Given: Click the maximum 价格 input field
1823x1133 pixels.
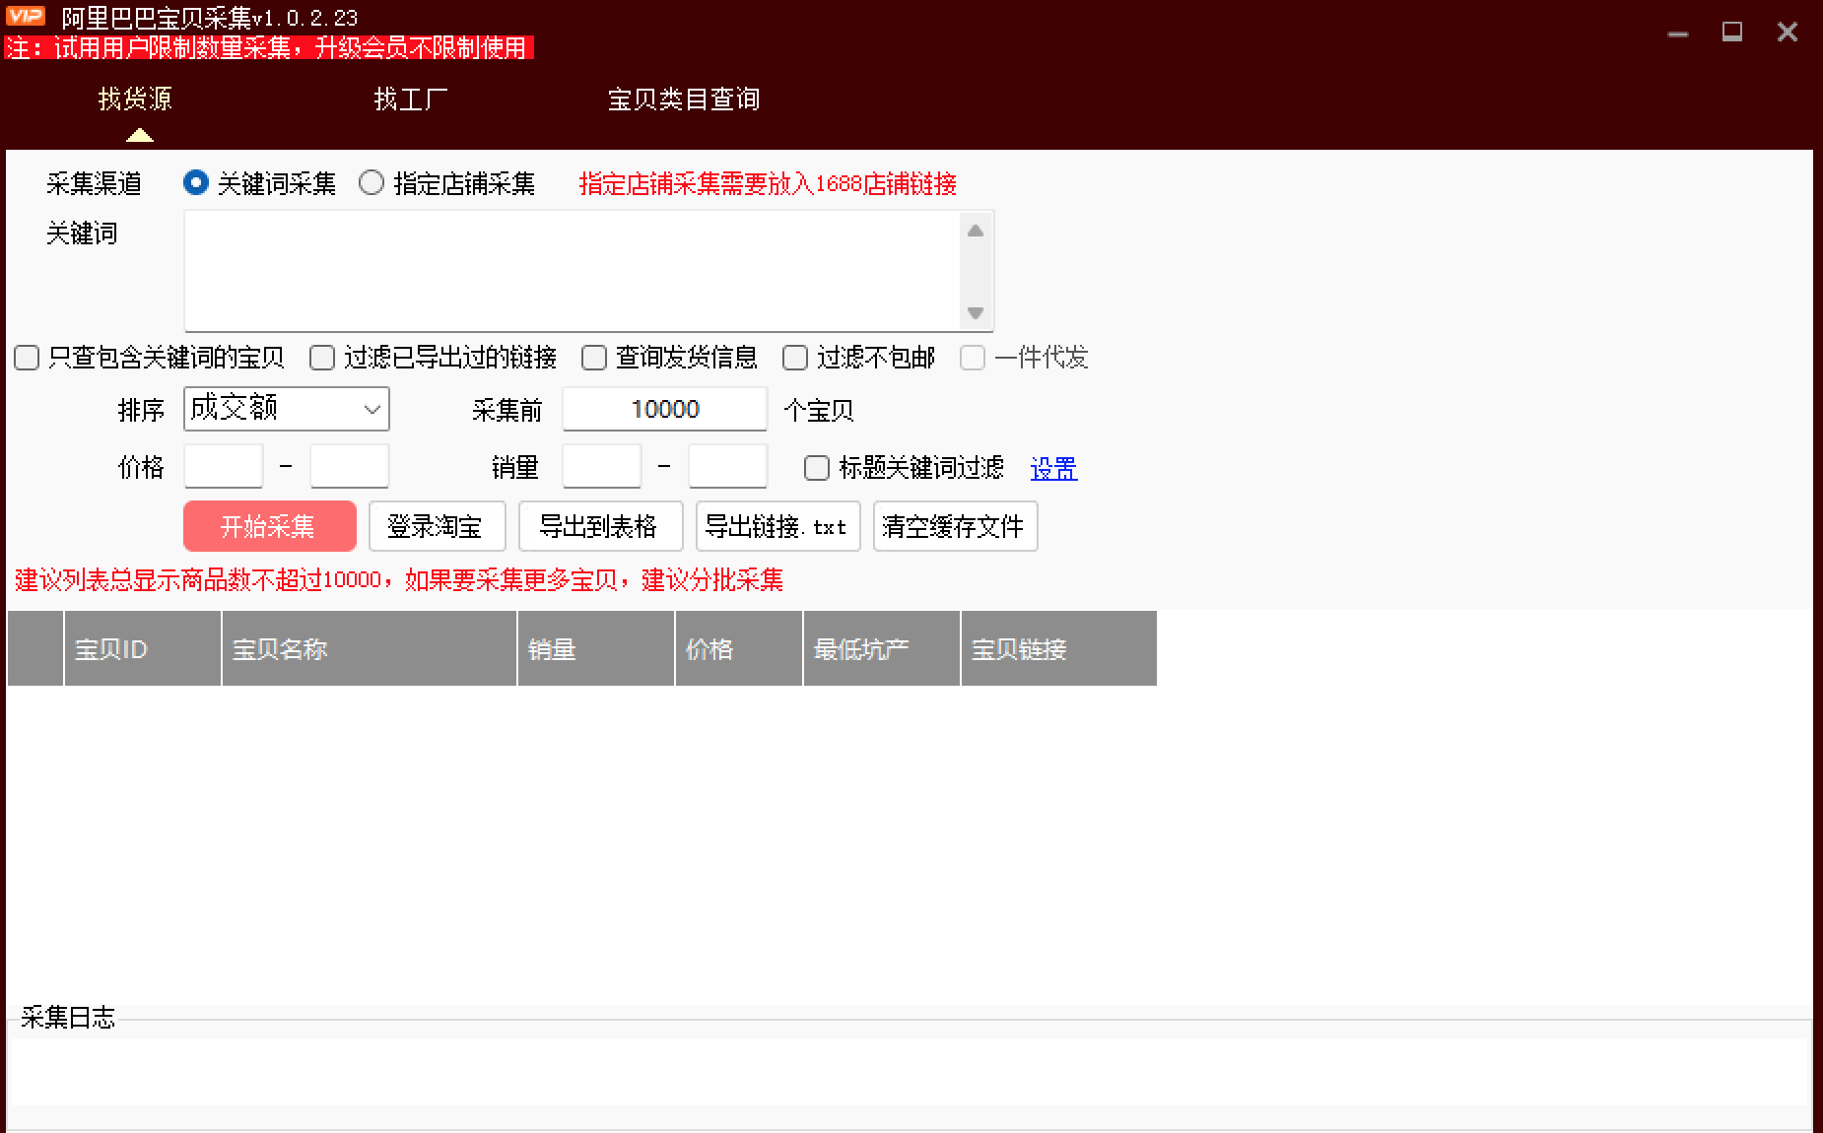Looking at the screenshot, I should point(350,466).
